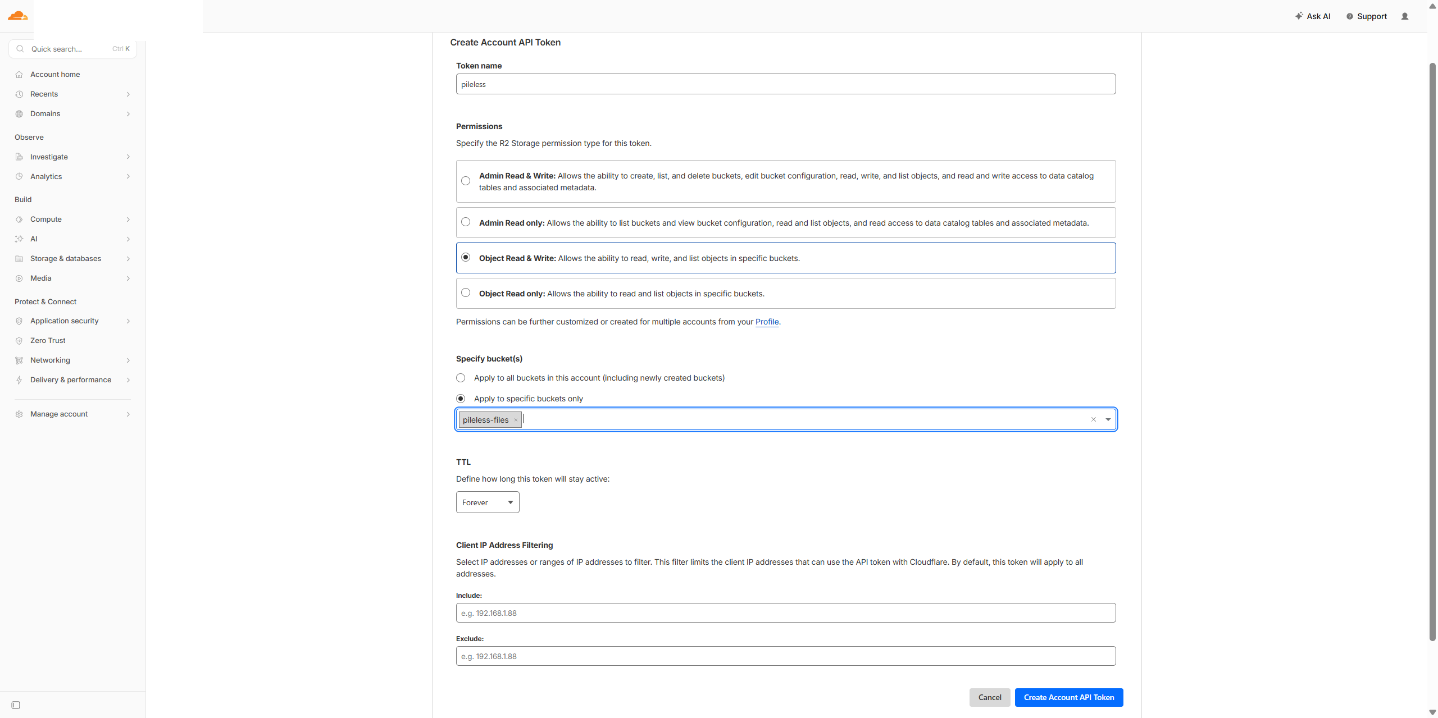This screenshot has width=1438, height=718.
Task: Expand the Compute chevron
Action: [128, 219]
